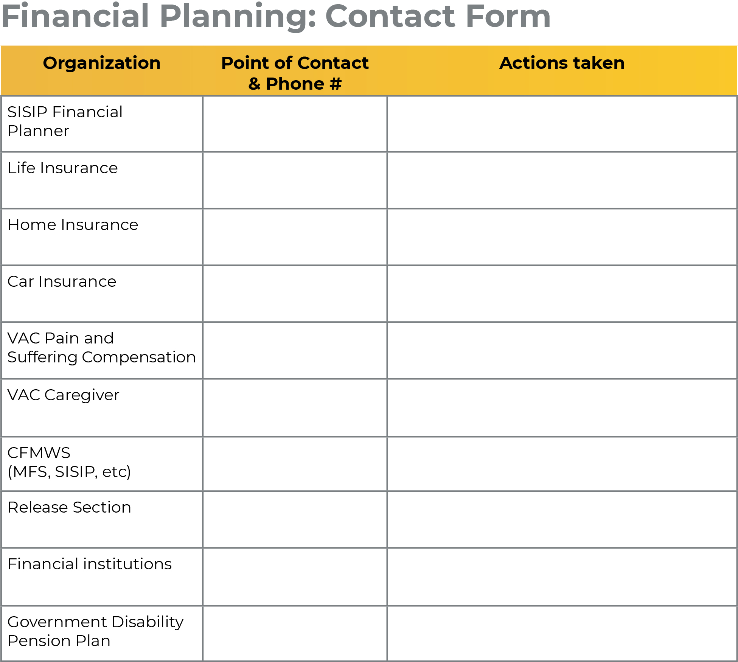
Task: Click the Organization column header
Action: 102,63
